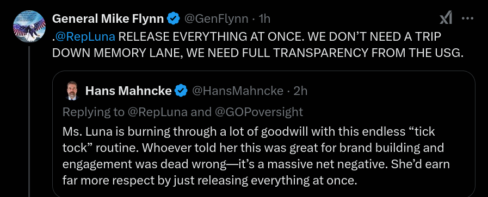Open General Mike Flynn's eagle profile avatar
Screen dimensions: 488x197
tap(29, 27)
